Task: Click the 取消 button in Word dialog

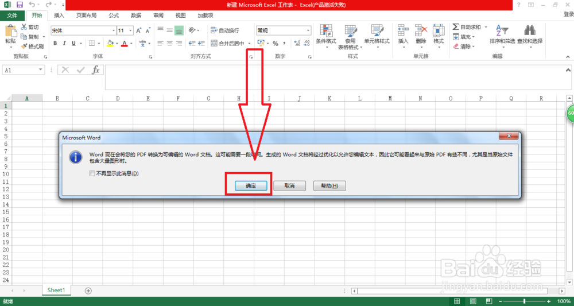Action: (x=289, y=185)
